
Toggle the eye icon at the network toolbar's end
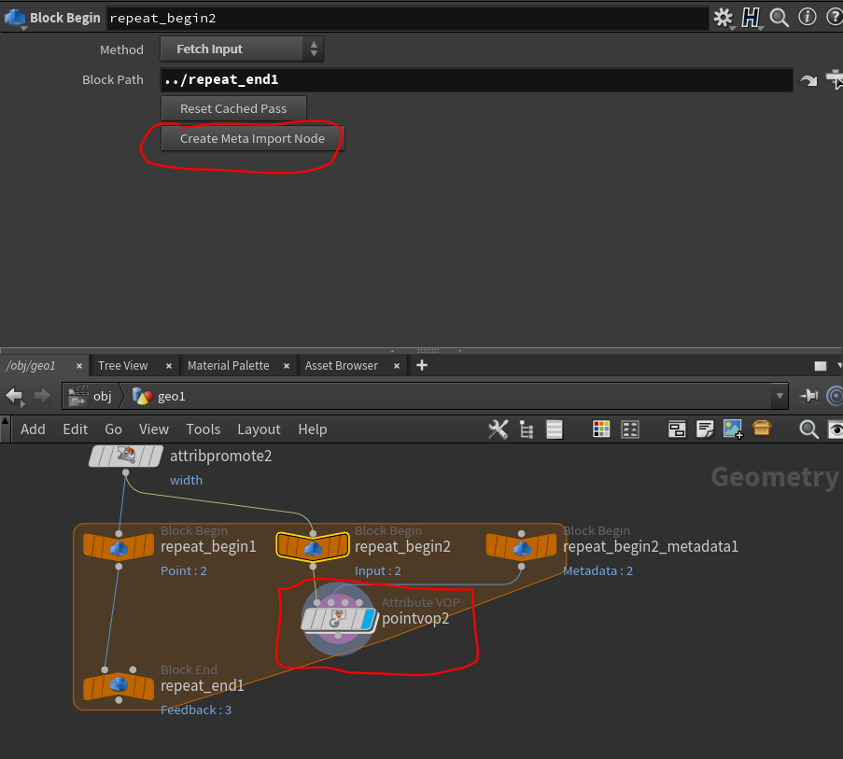pyautogui.click(x=836, y=429)
